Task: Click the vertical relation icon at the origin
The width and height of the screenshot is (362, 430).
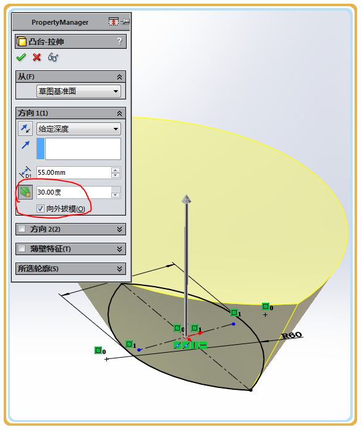Action: click(195, 345)
